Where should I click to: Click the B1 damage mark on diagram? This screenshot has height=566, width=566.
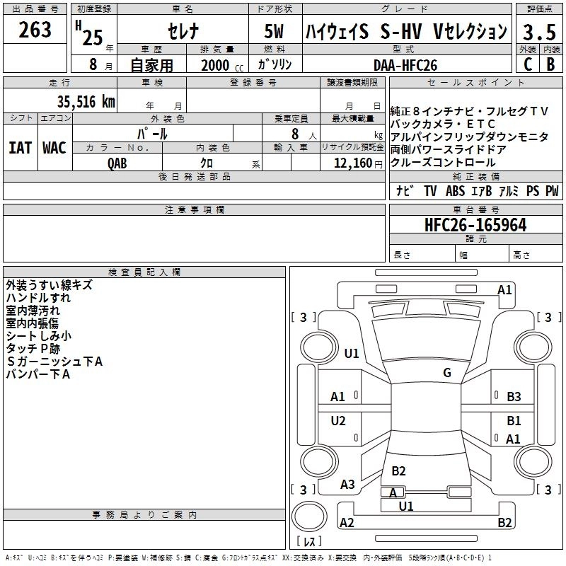click(x=514, y=421)
